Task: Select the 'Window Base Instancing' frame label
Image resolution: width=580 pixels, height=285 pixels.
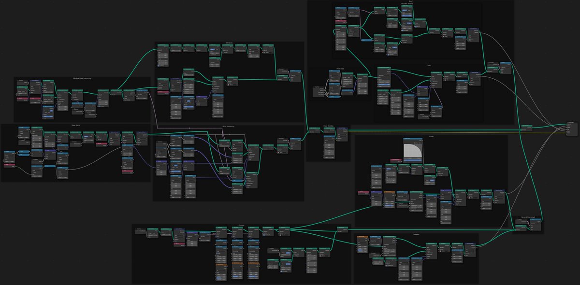Action: (x=82, y=78)
